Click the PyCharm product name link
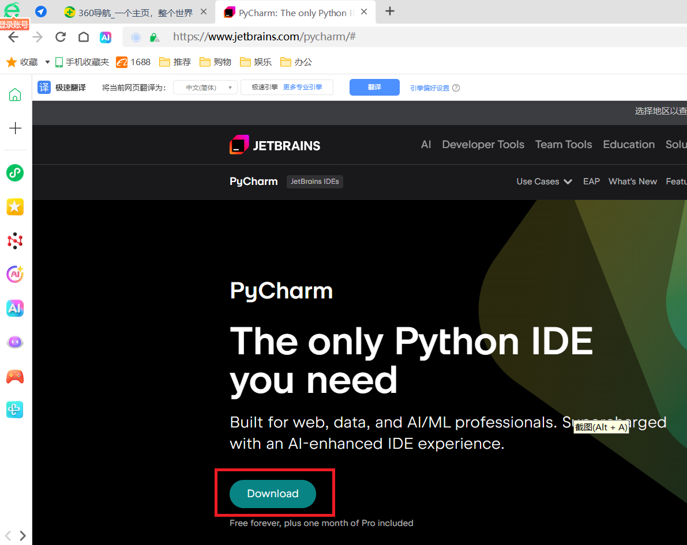The width and height of the screenshot is (687, 545). 254,181
